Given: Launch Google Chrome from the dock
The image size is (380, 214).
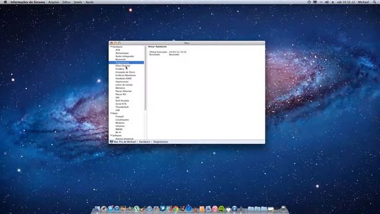Looking at the screenshot, I should (176, 209).
